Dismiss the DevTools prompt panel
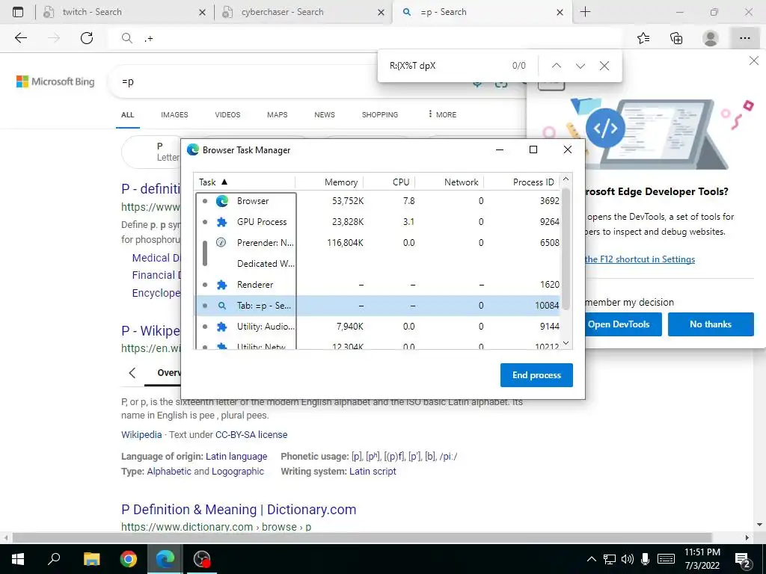Screen dimensions: 766x574 [x=754, y=61]
